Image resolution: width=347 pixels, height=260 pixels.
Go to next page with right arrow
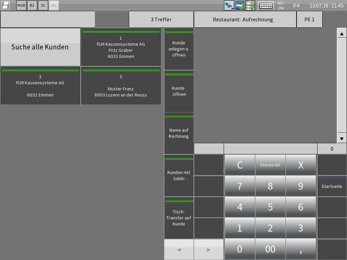click(x=208, y=250)
